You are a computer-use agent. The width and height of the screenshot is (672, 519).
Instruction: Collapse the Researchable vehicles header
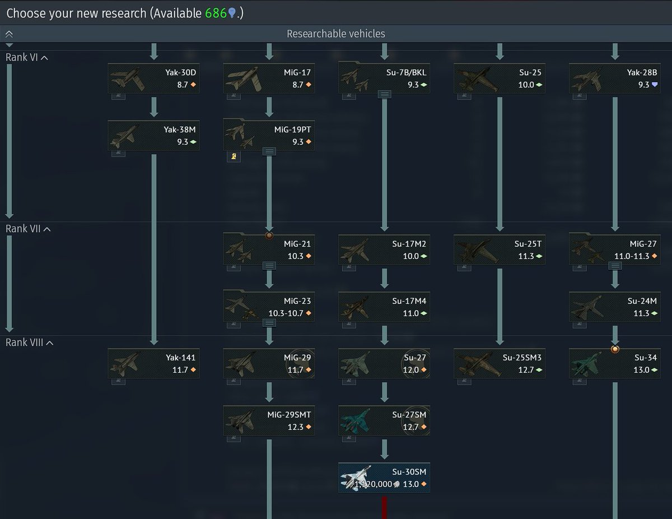pos(9,34)
